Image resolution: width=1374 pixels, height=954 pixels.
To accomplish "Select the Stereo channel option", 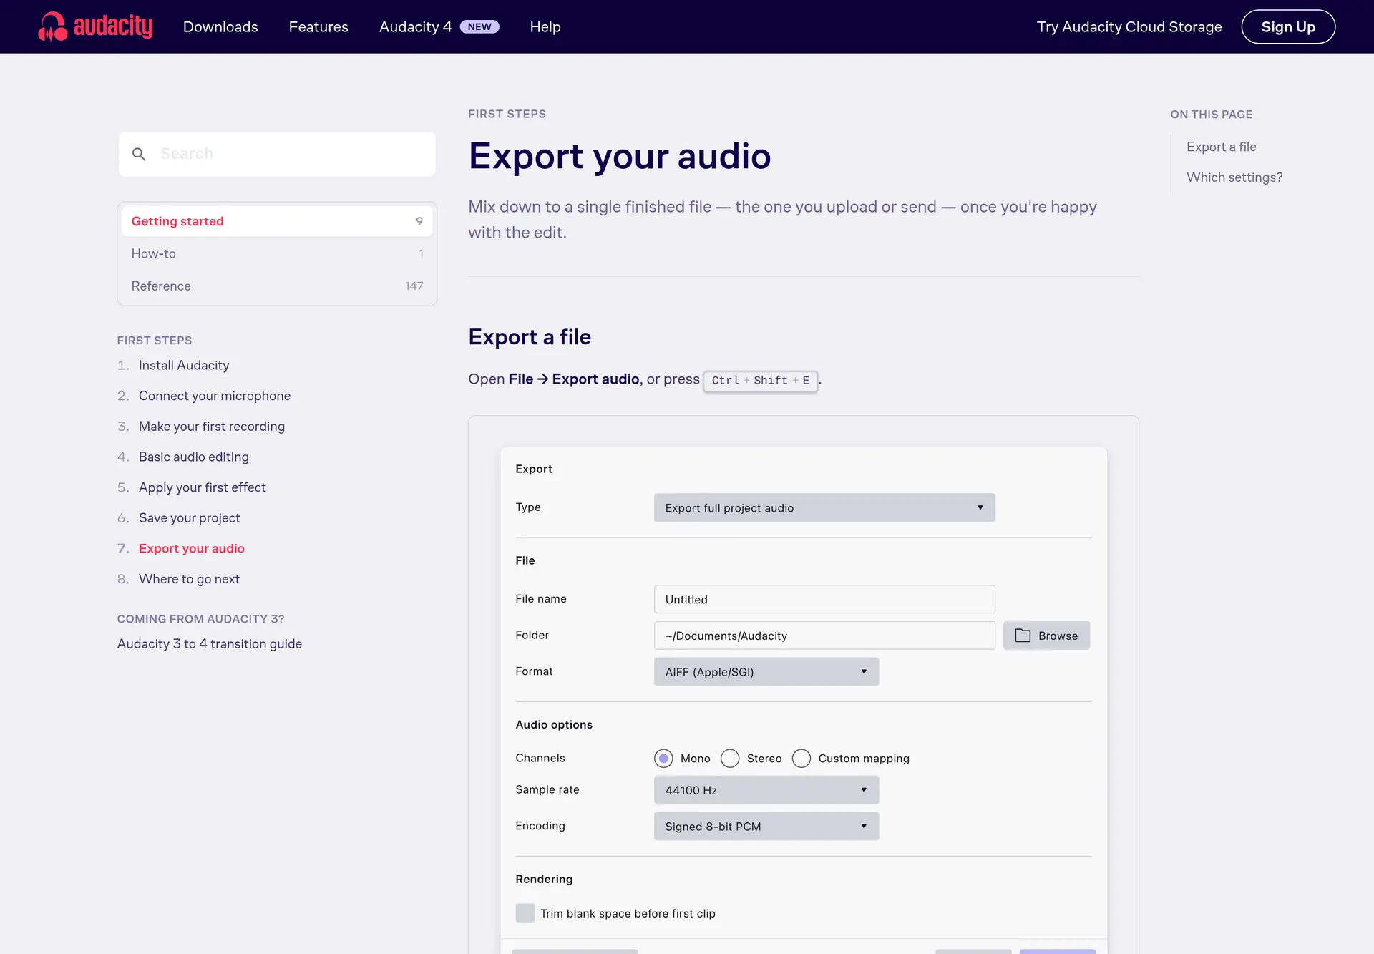I will (x=729, y=758).
